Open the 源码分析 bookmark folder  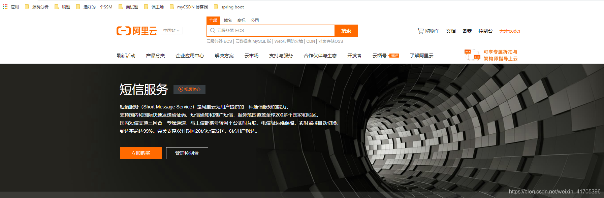click(37, 7)
